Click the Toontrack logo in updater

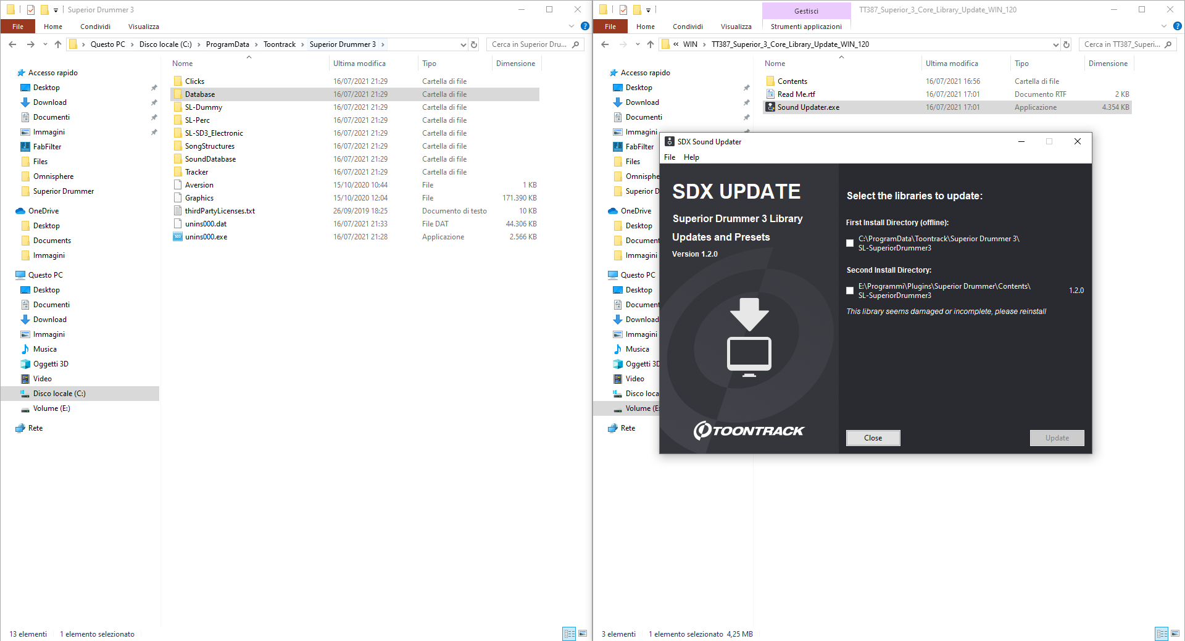[x=749, y=430]
